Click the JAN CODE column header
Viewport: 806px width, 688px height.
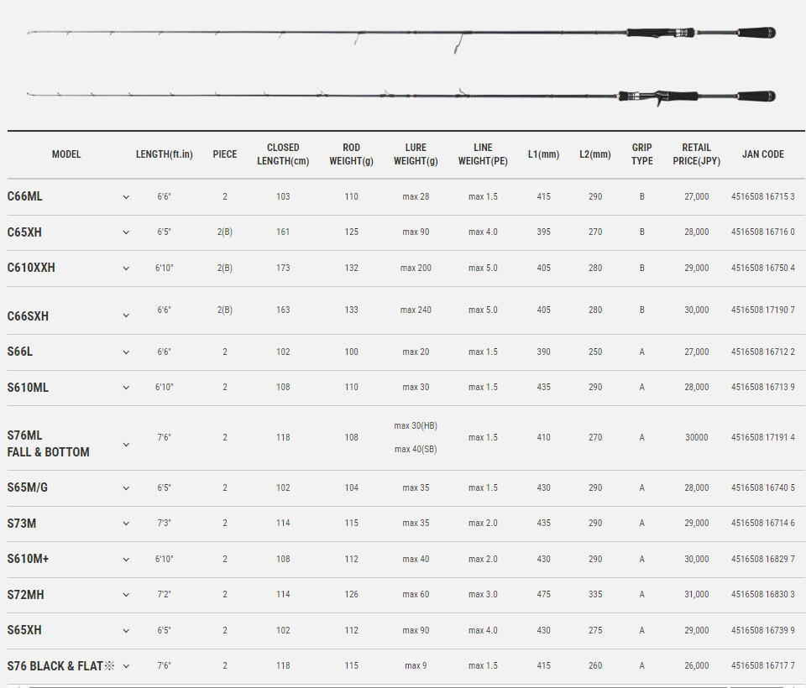[x=762, y=154]
